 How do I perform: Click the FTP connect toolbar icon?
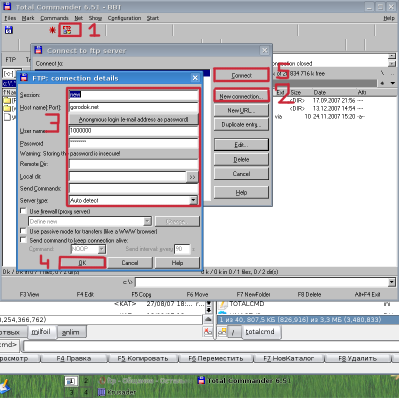click(67, 30)
